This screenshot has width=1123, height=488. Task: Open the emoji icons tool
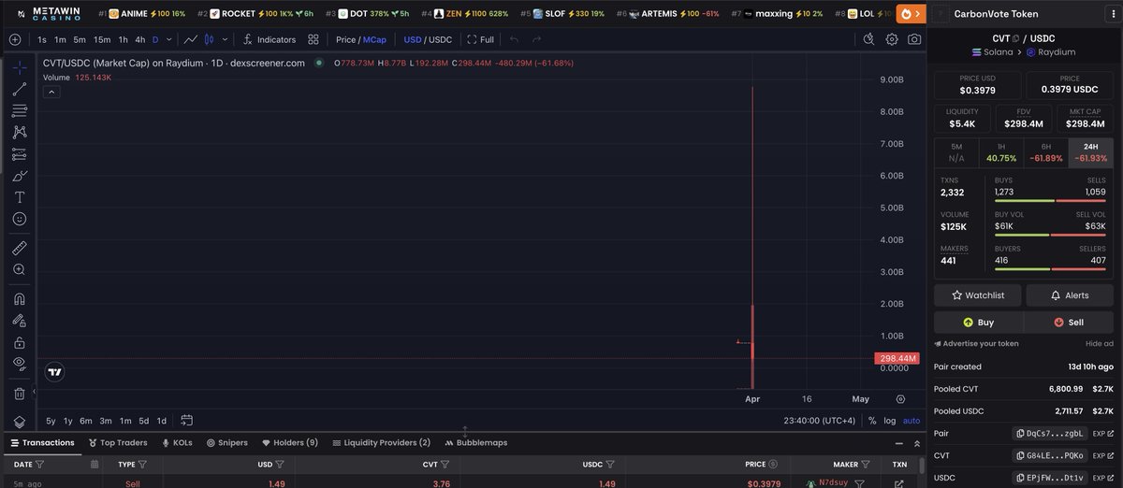click(x=20, y=219)
